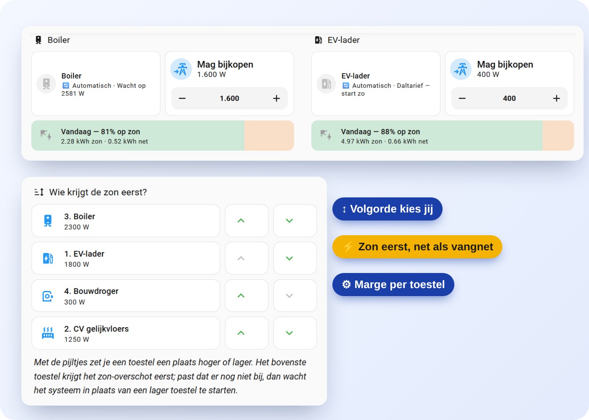
Task: Click the EV-lader section header icon
Action: click(x=318, y=40)
